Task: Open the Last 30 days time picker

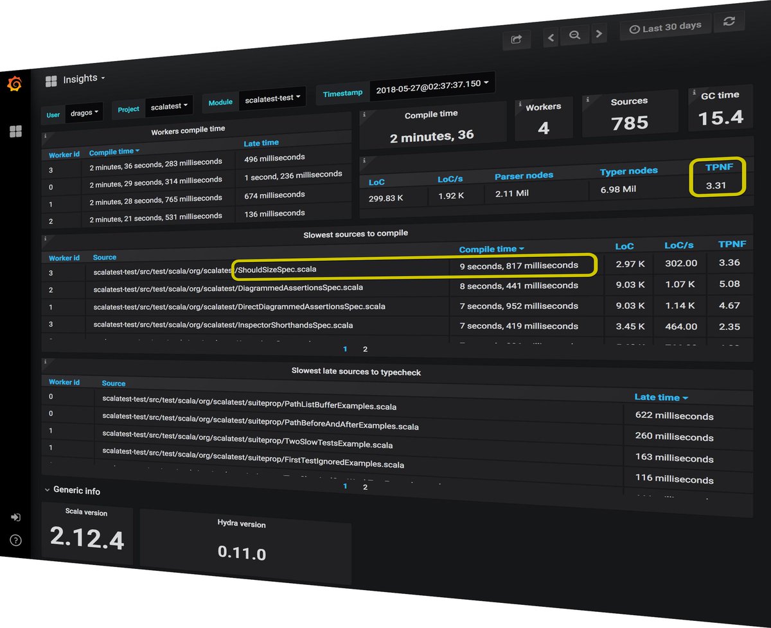Action: point(666,27)
